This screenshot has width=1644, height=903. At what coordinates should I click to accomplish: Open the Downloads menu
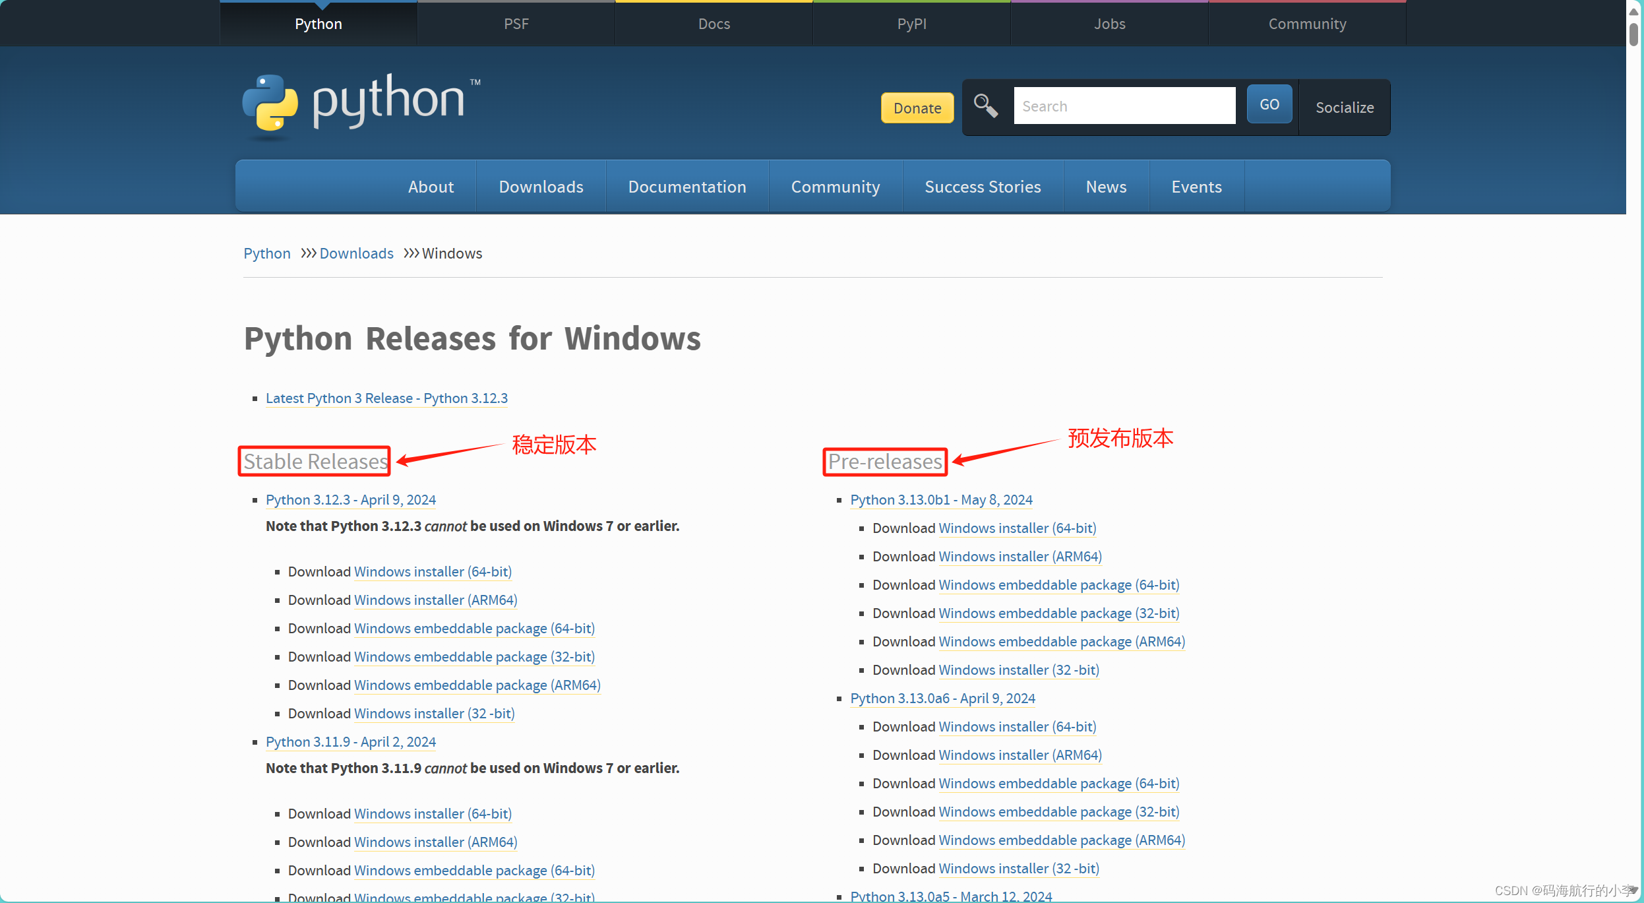click(541, 187)
